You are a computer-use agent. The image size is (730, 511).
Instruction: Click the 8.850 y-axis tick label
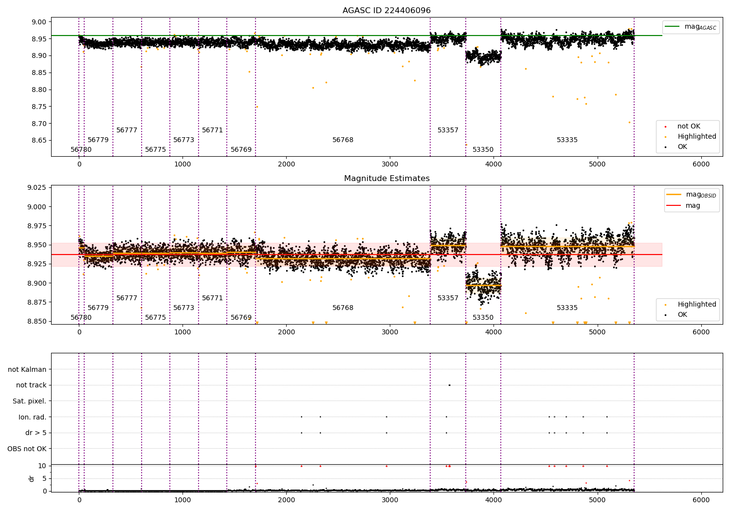(37, 322)
